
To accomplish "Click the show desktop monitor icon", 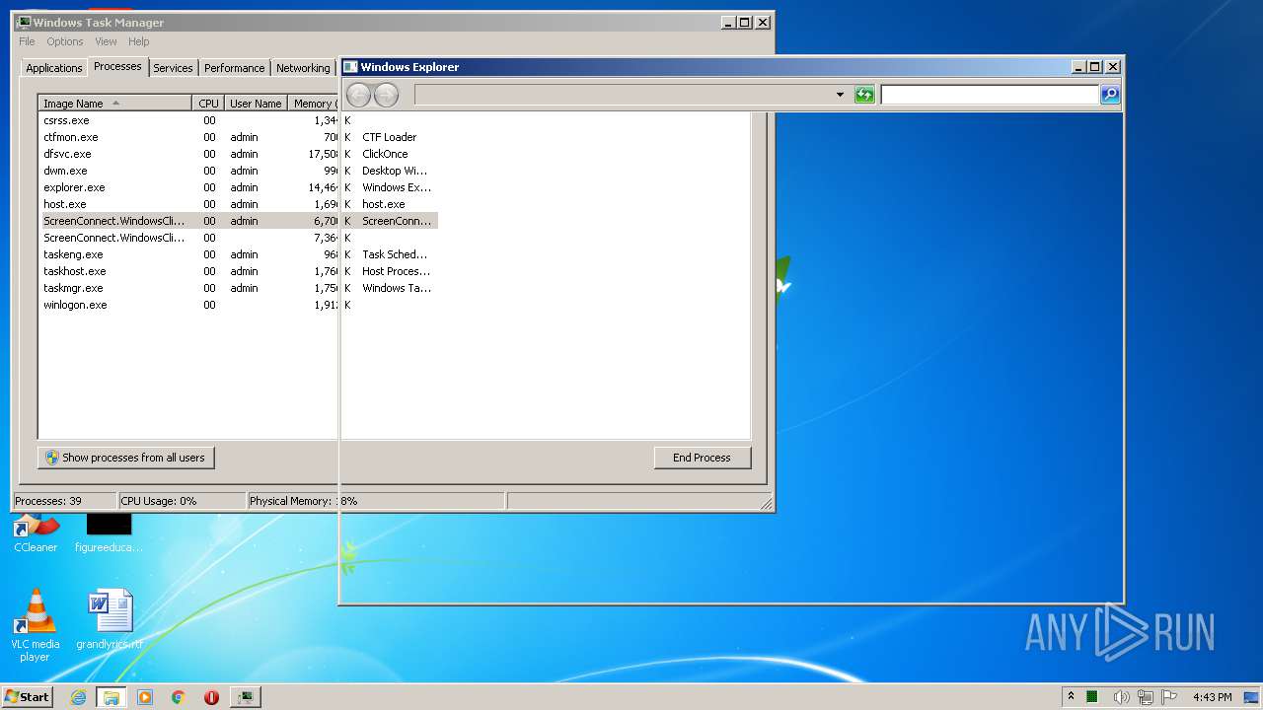I will pos(1252,697).
